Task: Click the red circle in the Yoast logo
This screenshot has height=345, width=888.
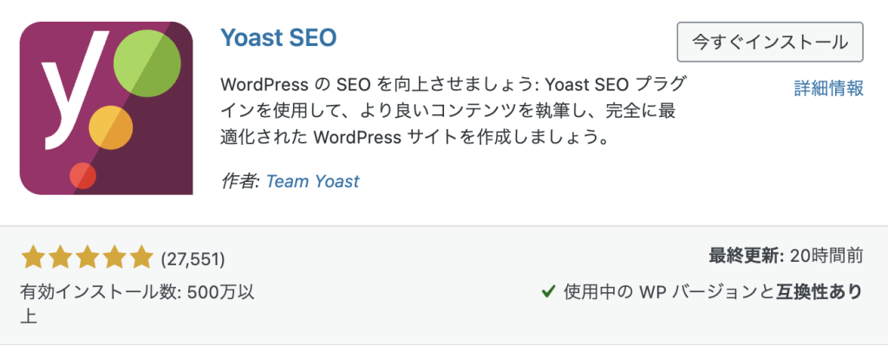Action: [x=82, y=176]
